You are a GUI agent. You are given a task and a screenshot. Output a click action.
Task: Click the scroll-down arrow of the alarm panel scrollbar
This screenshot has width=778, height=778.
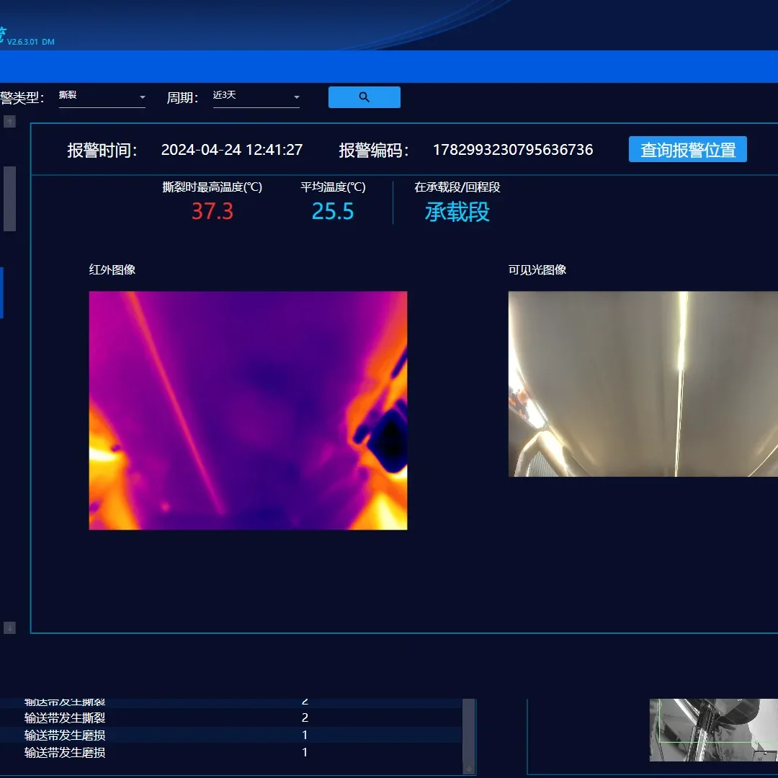point(9,627)
